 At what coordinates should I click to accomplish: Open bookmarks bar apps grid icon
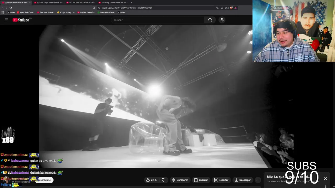[x=3, y=12]
